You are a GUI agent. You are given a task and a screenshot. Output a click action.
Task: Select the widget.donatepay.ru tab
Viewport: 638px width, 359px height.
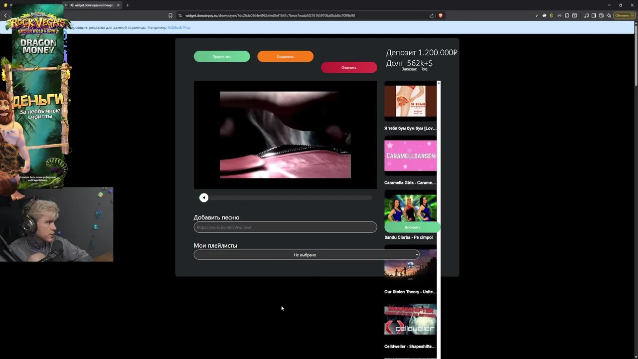[92, 5]
